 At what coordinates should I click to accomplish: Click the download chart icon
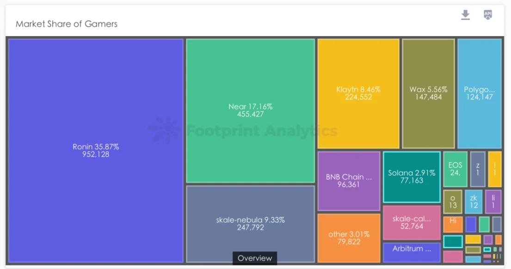point(465,15)
